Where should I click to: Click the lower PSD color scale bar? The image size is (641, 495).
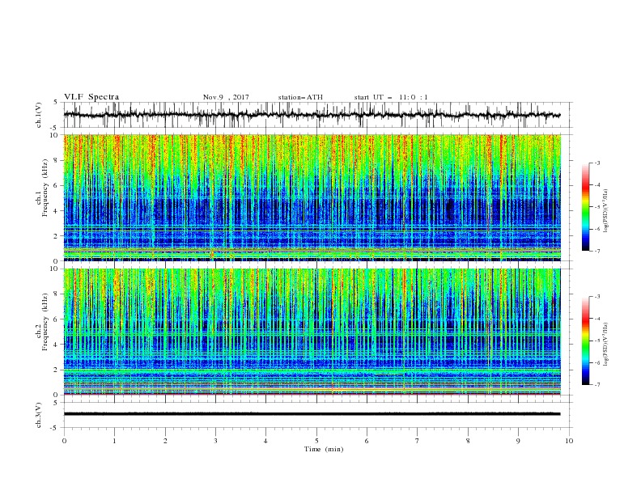[585, 341]
